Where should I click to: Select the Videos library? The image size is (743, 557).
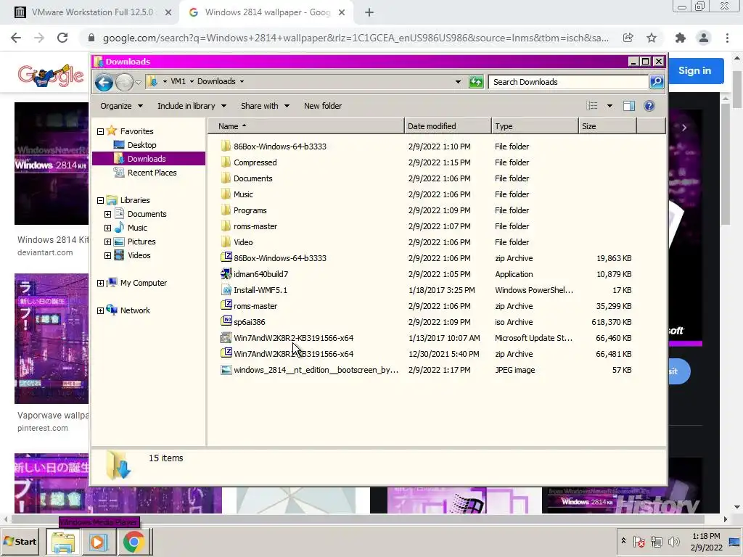click(x=139, y=255)
